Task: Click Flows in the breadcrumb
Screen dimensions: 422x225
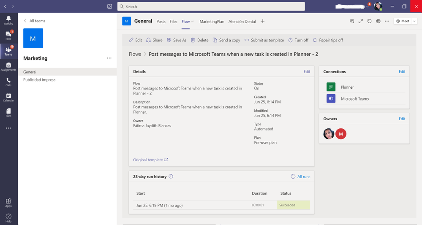Action: (135, 54)
